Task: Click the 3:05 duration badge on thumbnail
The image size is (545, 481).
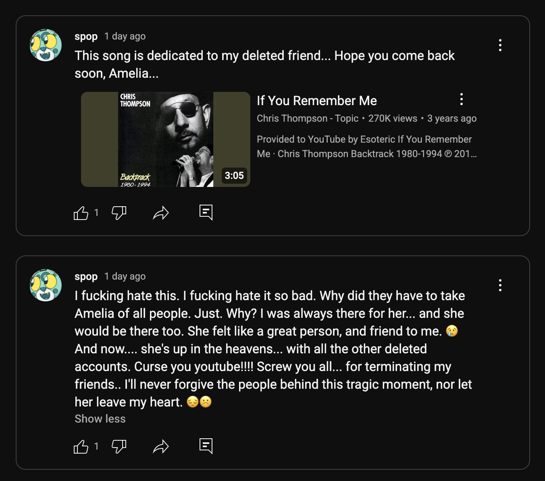Action: pos(234,176)
